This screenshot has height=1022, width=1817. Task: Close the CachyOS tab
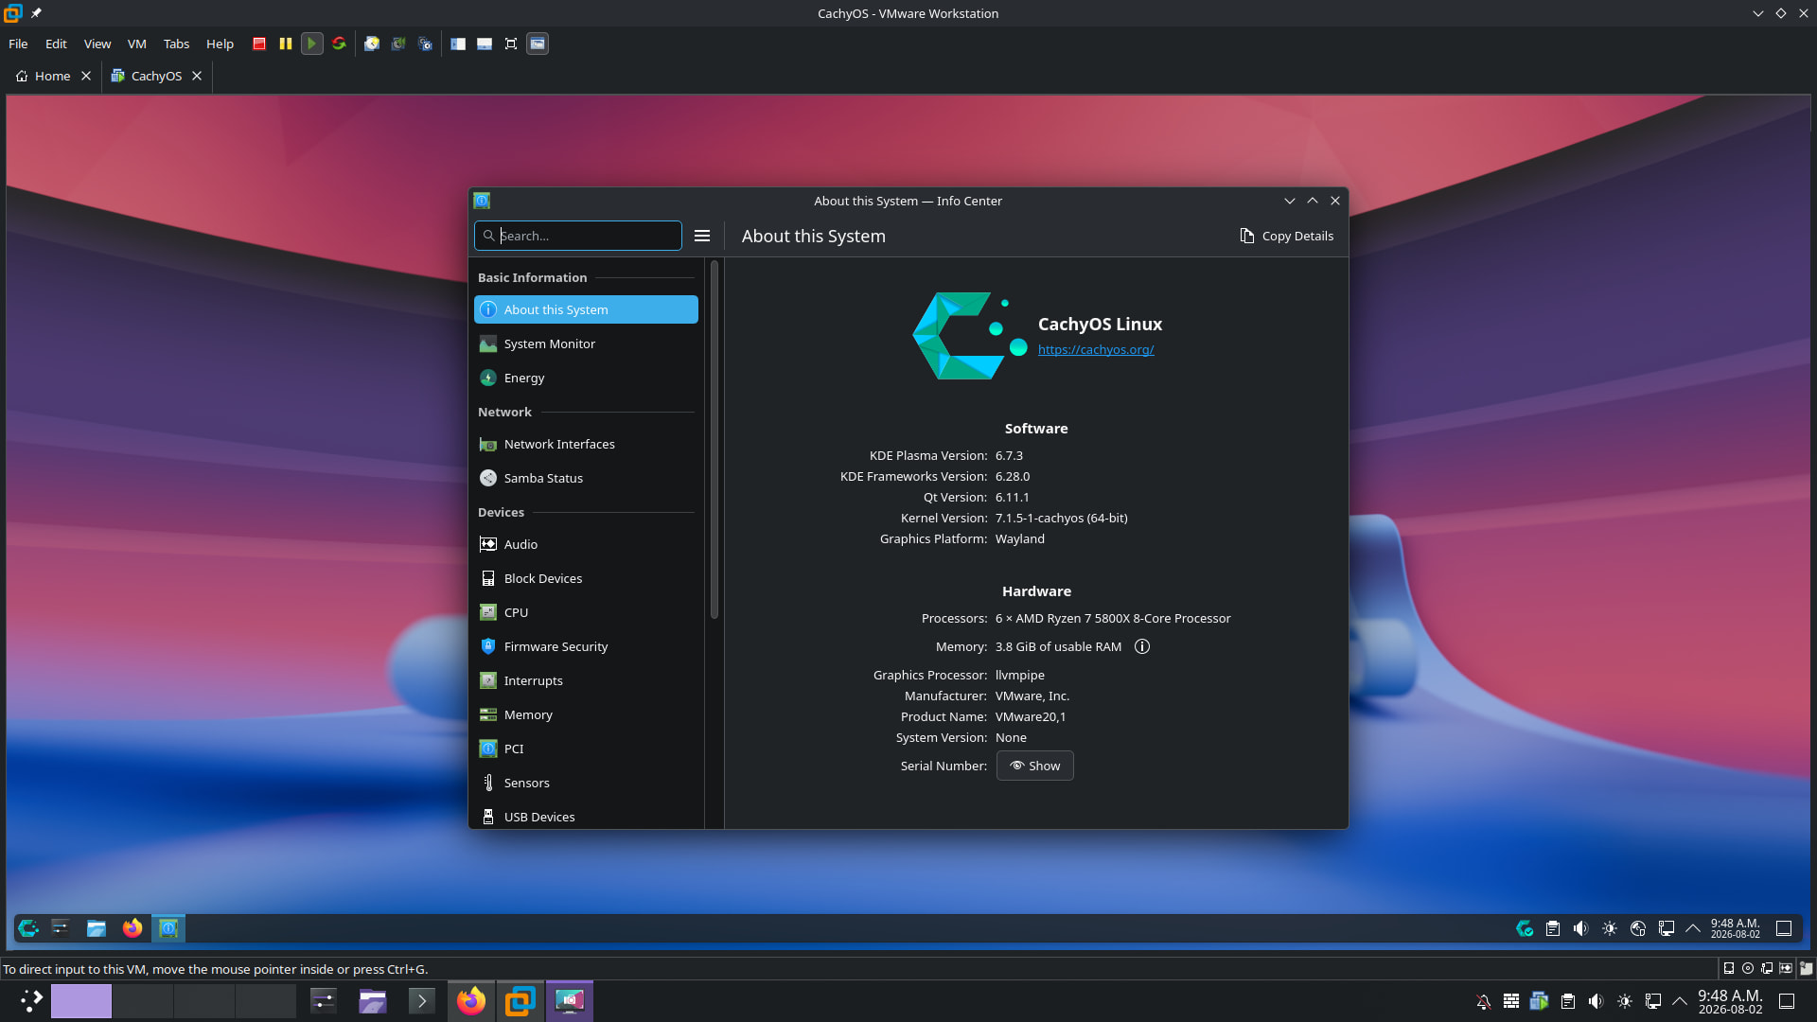coord(197,76)
